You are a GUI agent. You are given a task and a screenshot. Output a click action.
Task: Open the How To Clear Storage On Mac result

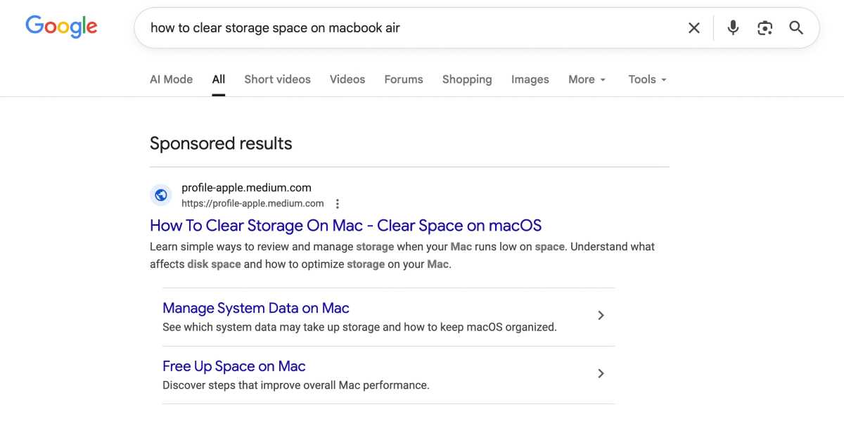[345, 225]
